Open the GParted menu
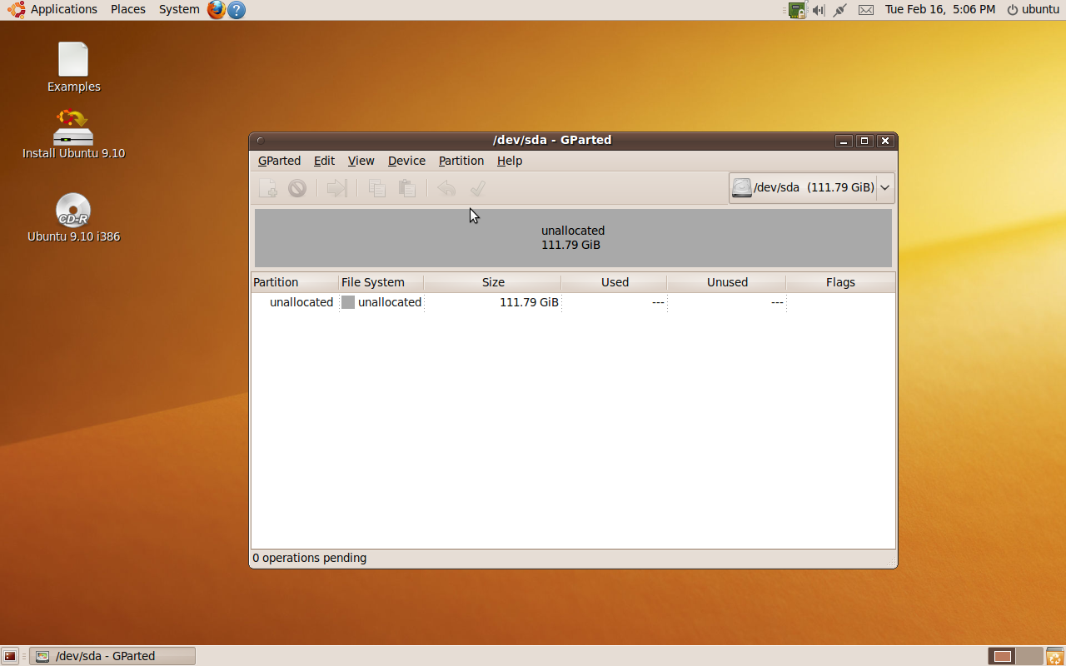This screenshot has width=1066, height=666. tap(279, 161)
